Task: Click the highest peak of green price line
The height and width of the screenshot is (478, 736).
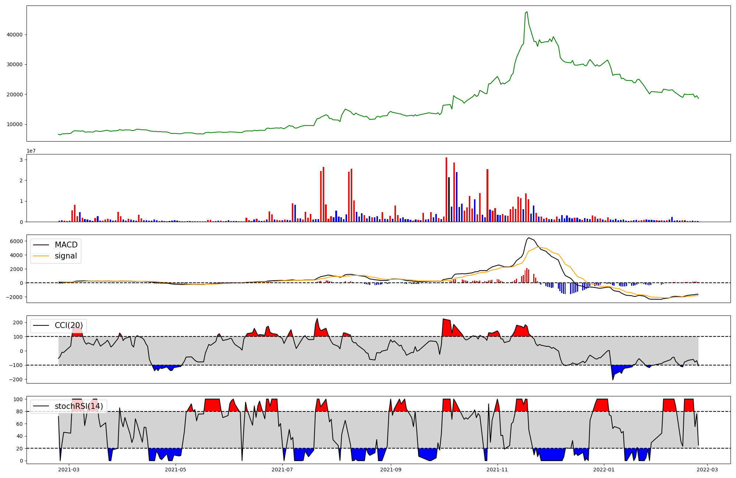Action: (527, 12)
